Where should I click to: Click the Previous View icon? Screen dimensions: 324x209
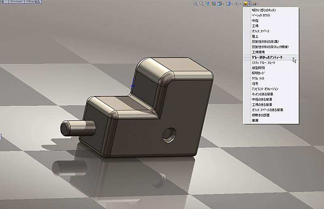(x=207, y=4)
